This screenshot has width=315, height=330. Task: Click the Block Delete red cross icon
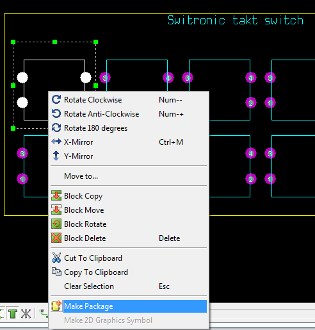pyautogui.click(x=56, y=238)
